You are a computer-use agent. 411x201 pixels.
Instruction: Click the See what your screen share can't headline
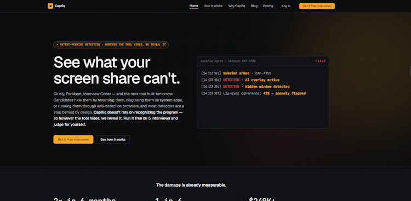(117, 70)
